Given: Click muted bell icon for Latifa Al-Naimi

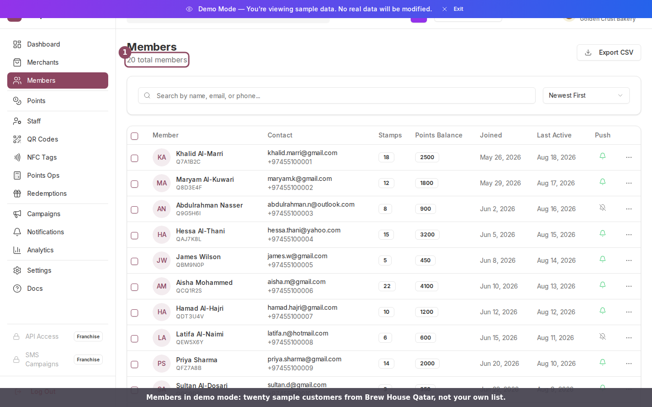Looking at the screenshot, I should click(603, 336).
